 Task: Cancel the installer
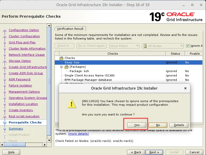click(x=194, y=152)
